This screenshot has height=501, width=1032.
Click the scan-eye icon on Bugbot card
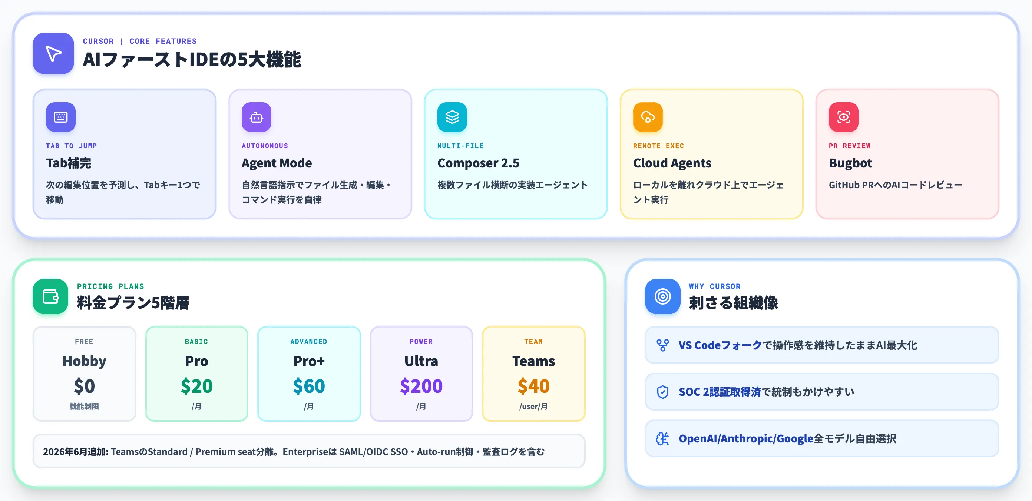[x=843, y=117]
